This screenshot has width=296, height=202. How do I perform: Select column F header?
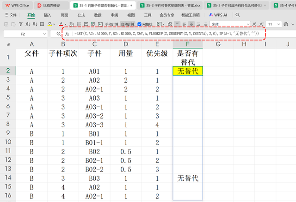[x=188, y=44]
